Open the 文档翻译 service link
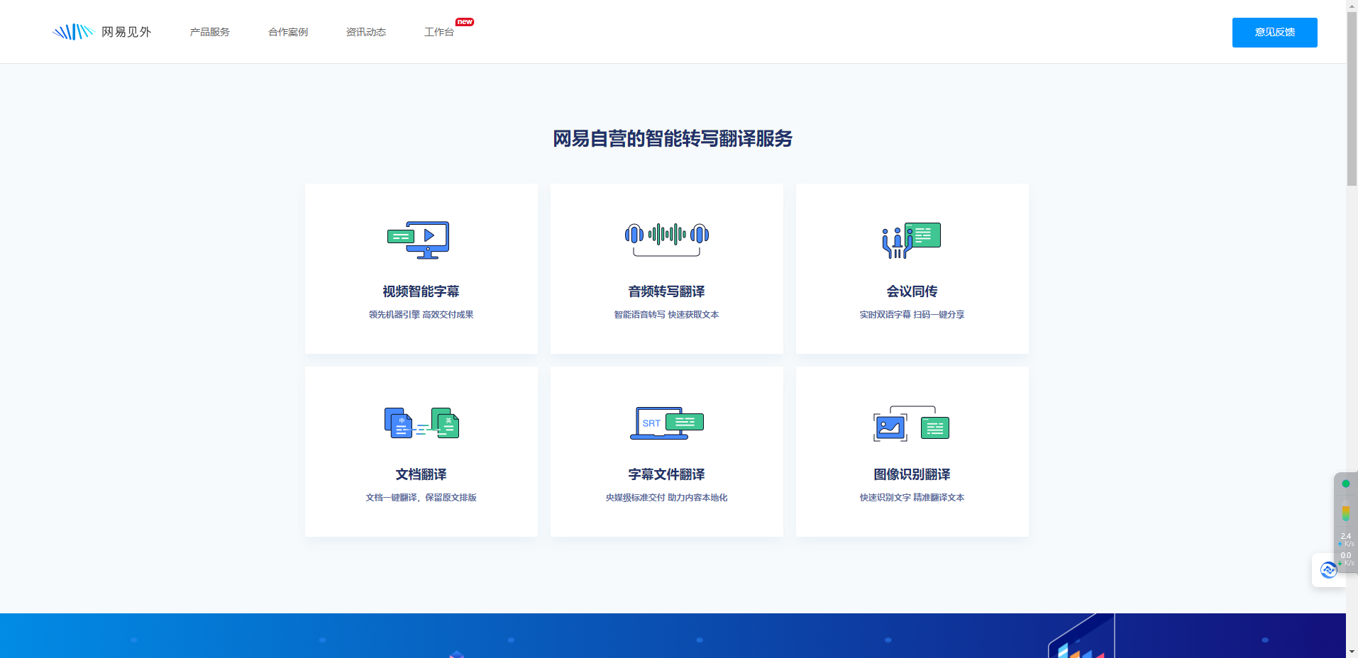This screenshot has height=658, width=1358. coord(421,474)
